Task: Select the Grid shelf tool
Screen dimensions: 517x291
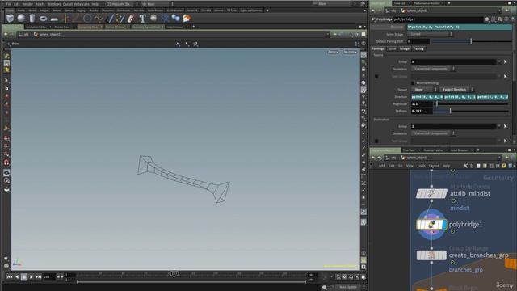Action: tap(54, 19)
